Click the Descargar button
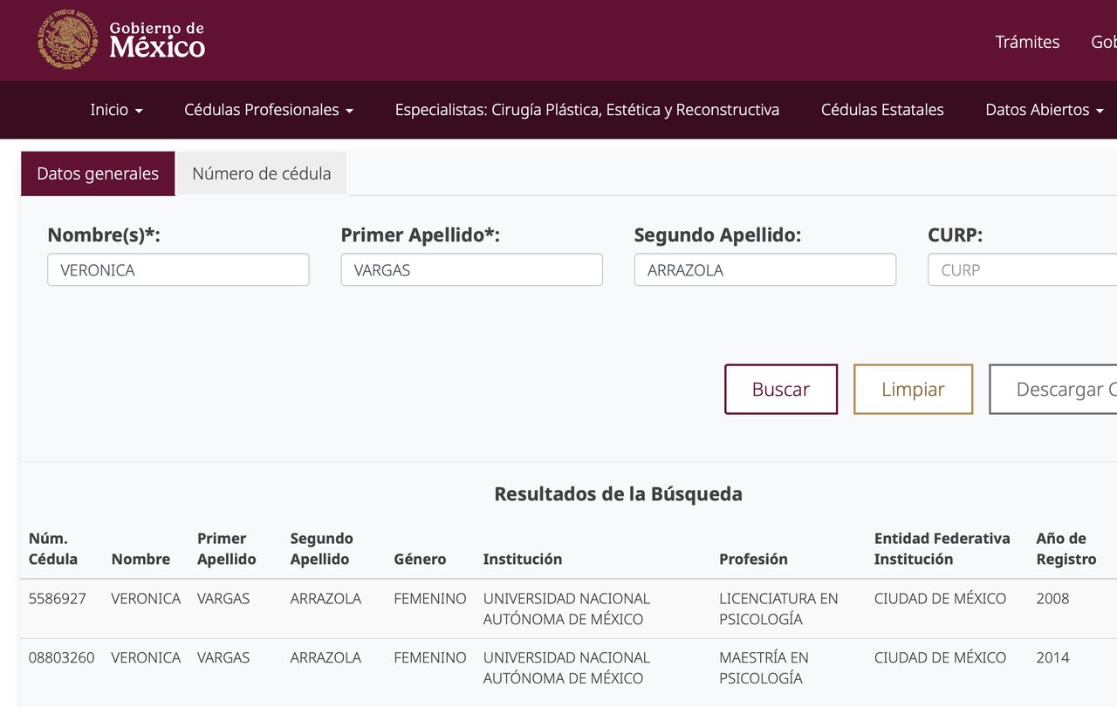Viewport: 1117px width, 707px height. [x=1053, y=390]
